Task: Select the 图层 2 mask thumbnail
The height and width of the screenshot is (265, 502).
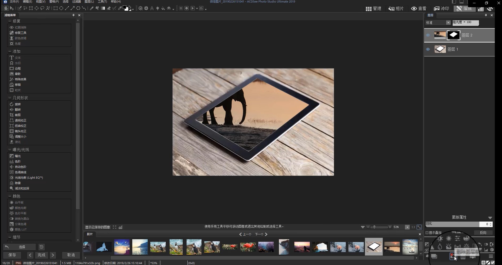Action: 453,35
